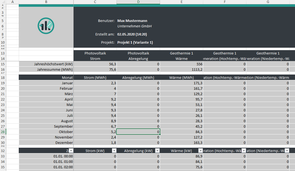Select column B header
Screen dimensions: 295x171
click(46, 2)
